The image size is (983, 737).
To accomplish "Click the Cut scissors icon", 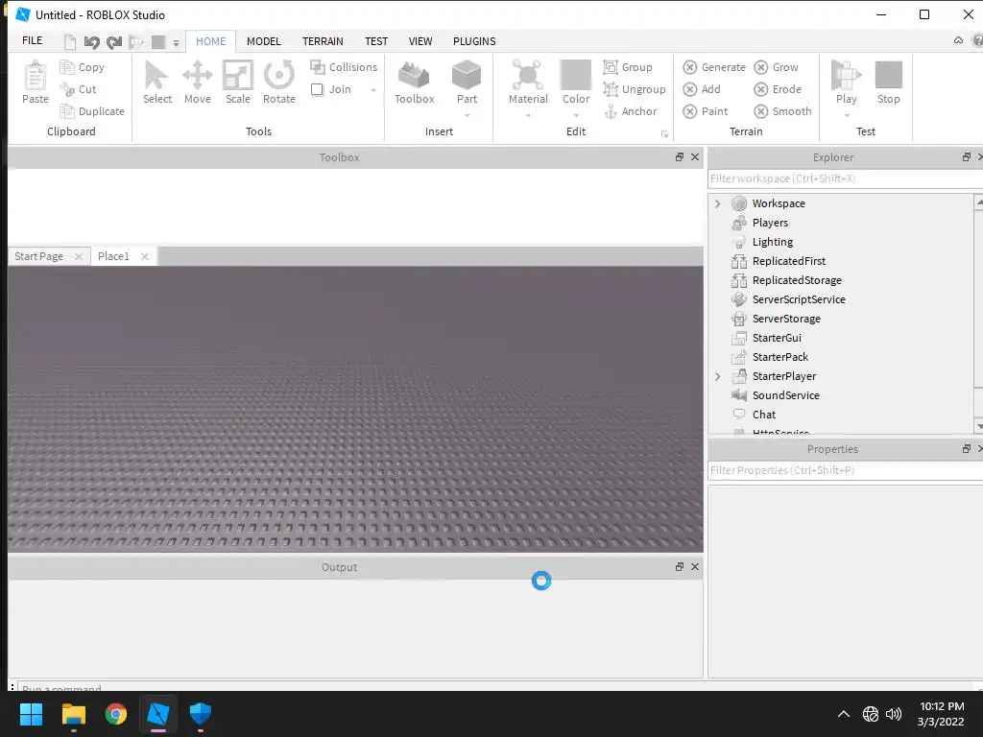I will pos(67,89).
